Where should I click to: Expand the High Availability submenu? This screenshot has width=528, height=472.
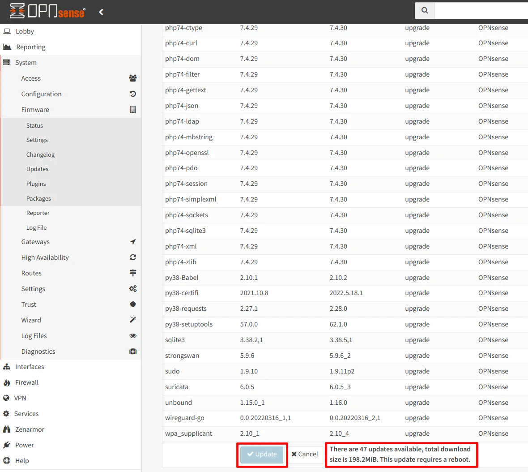click(45, 257)
